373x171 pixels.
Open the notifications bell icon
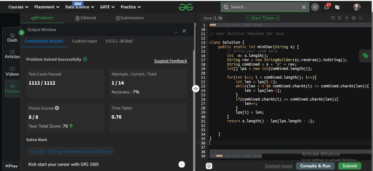pyautogui.click(x=327, y=7)
